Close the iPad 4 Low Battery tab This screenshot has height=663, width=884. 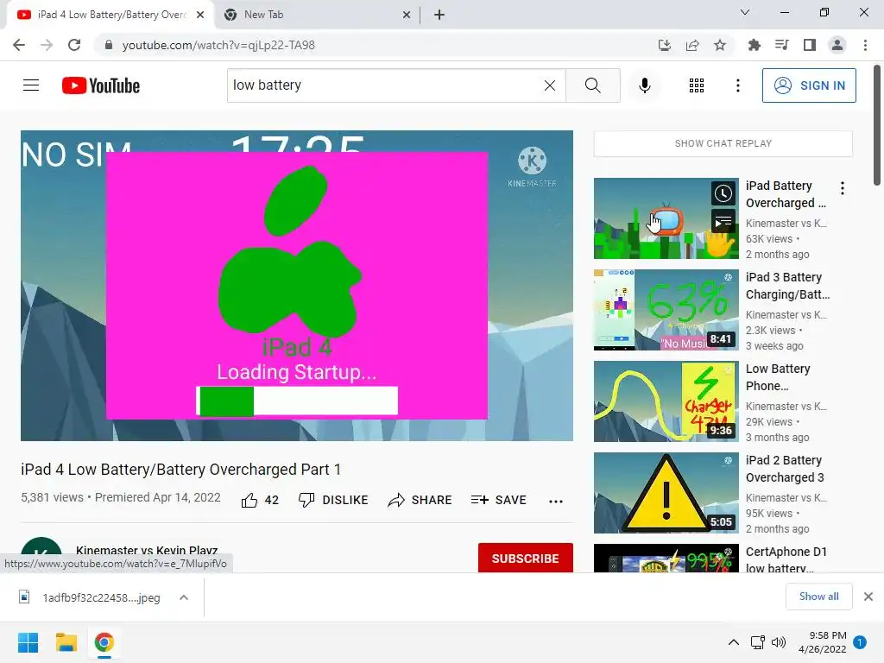[200, 16]
